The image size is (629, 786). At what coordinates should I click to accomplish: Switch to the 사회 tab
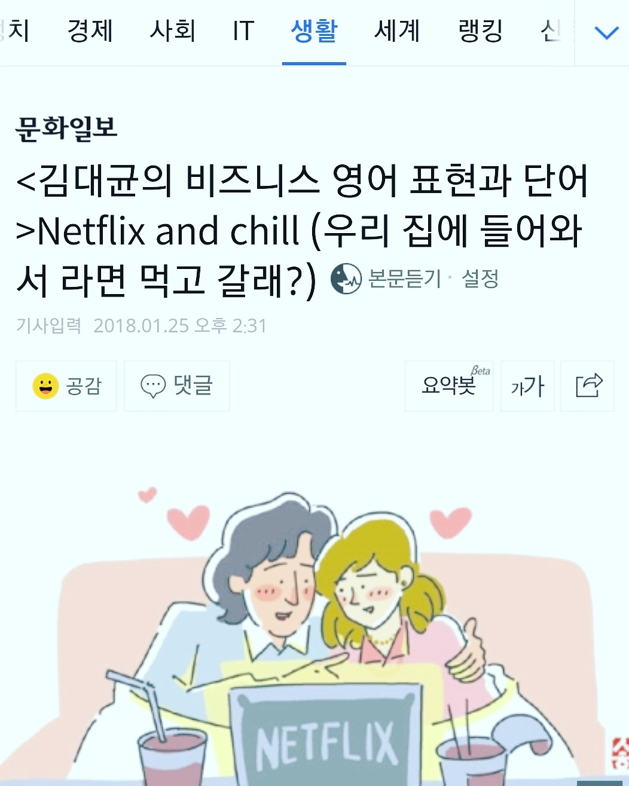(x=172, y=31)
